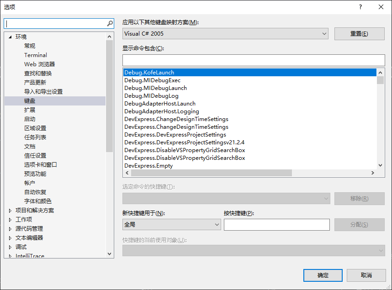Image resolution: width=392 pixels, height=290 pixels.
Task: Dismiss the dialog via 取消
Action: coord(366,275)
